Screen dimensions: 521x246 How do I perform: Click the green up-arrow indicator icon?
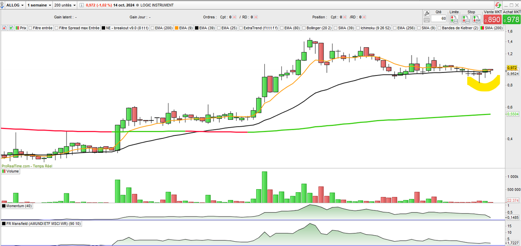[11, 28]
